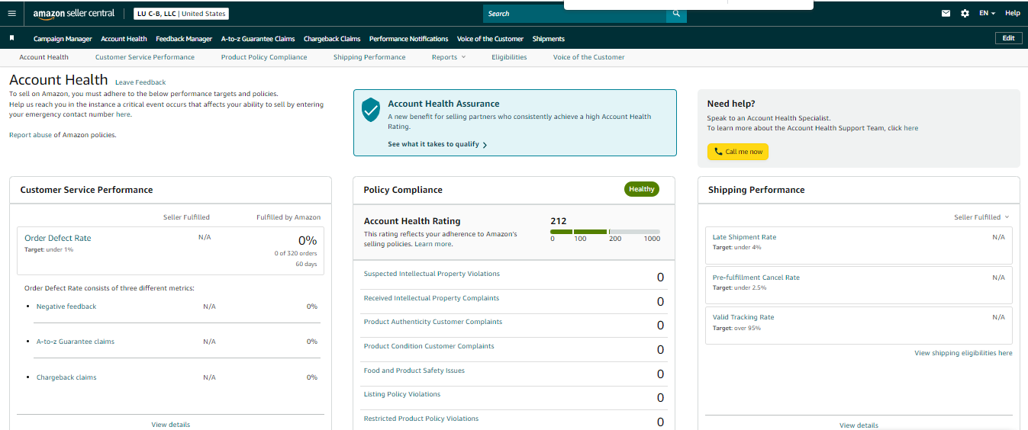View details under Customer Service Performance
Screen dimensions: 1028x430
pos(171,425)
